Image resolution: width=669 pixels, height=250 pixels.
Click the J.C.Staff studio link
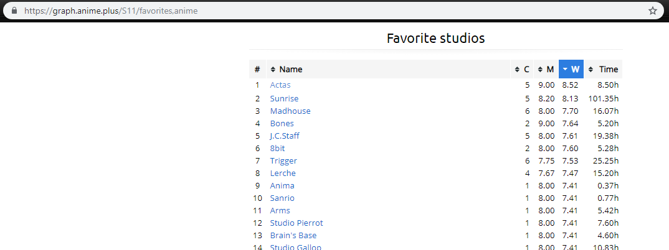[x=285, y=136]
